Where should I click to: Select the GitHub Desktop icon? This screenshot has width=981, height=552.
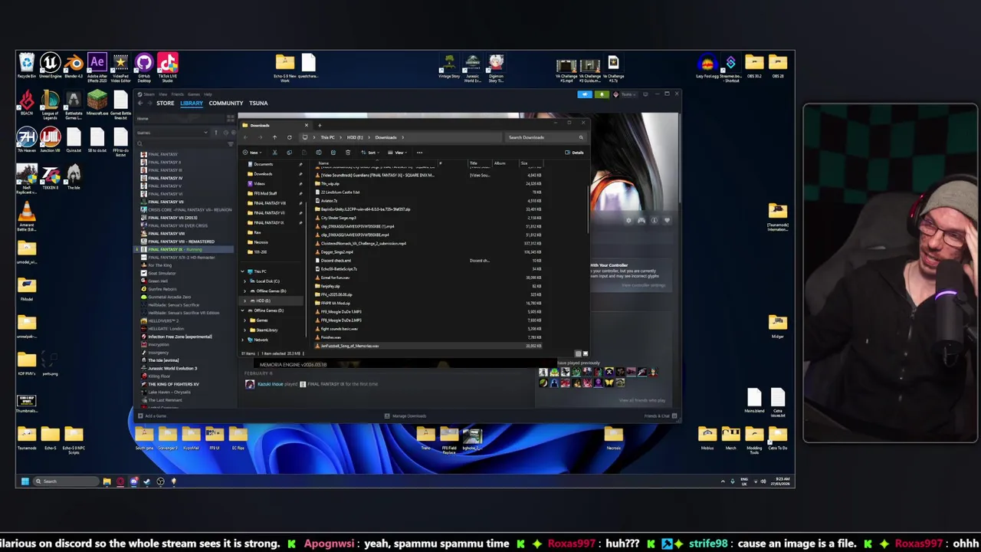tap(144, 67)
